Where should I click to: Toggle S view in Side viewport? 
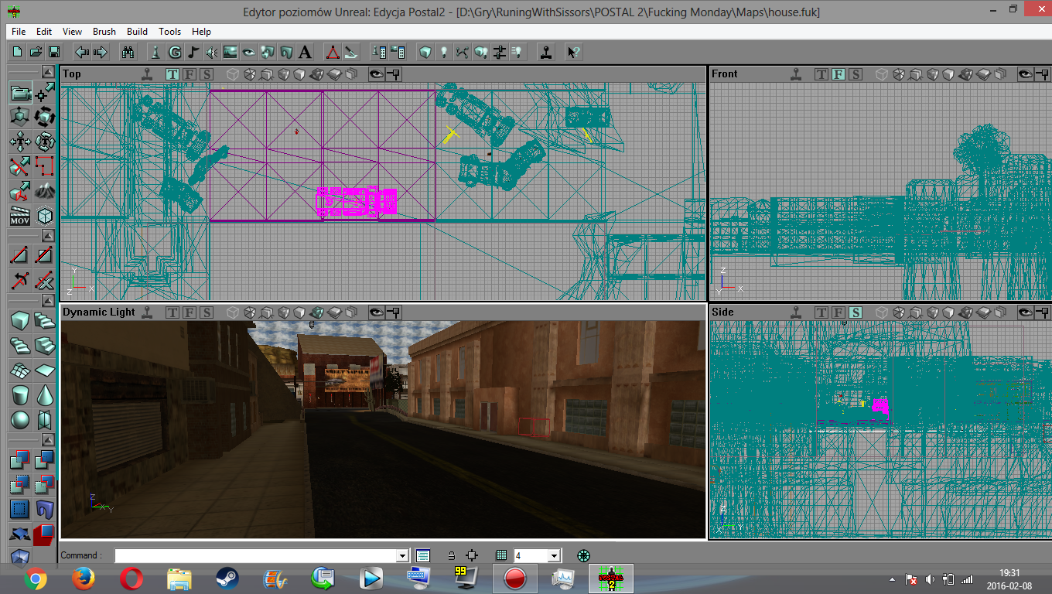(x=856, y=312)
